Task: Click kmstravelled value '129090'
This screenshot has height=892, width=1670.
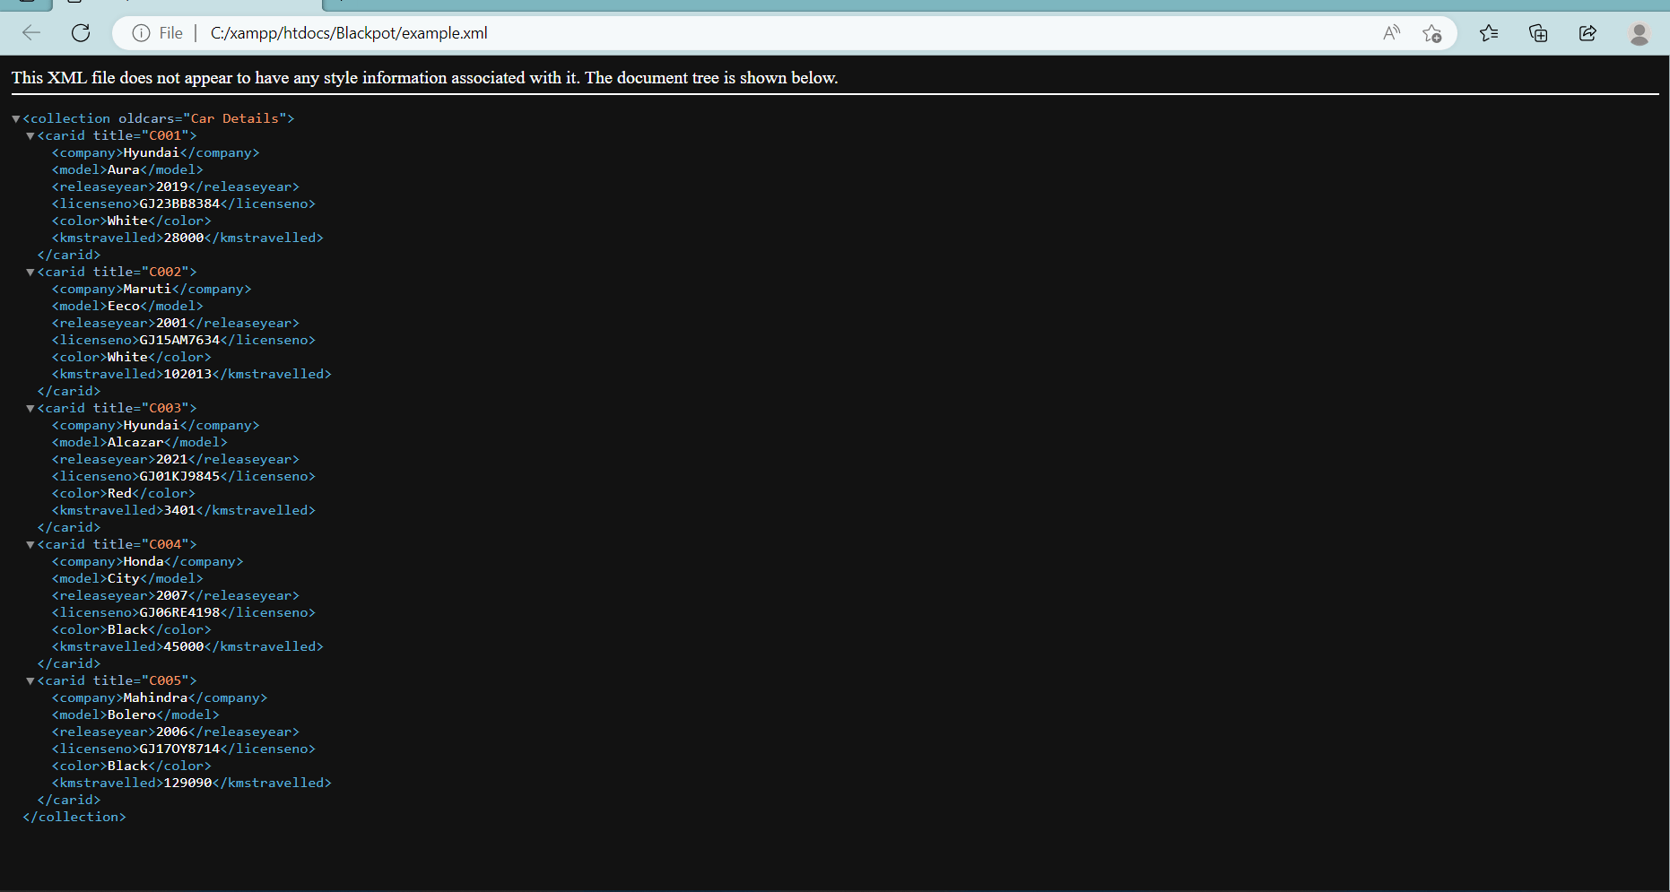Action: pos(187,783)
